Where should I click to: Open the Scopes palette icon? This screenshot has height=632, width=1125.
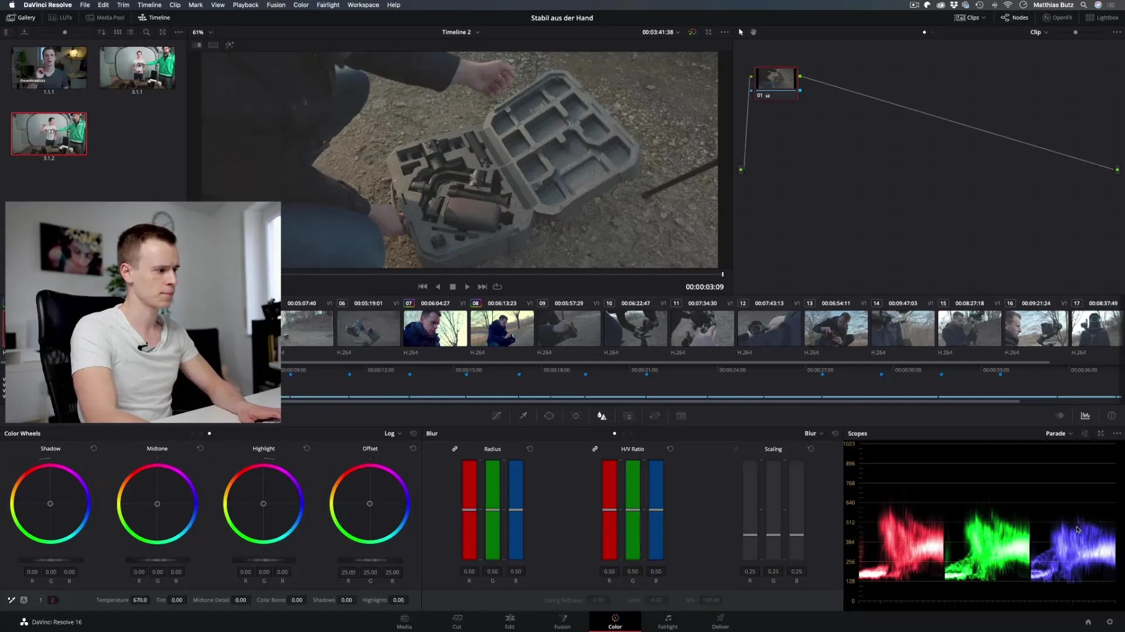coord(1085,416)
